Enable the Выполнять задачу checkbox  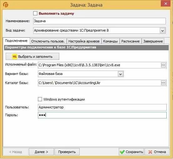pyautogui.click(x=35, y=13)
